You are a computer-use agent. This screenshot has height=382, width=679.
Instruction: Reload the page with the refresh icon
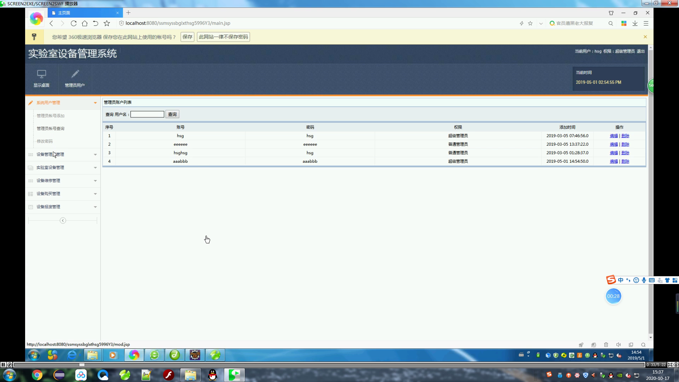click(x=74, y=23)
